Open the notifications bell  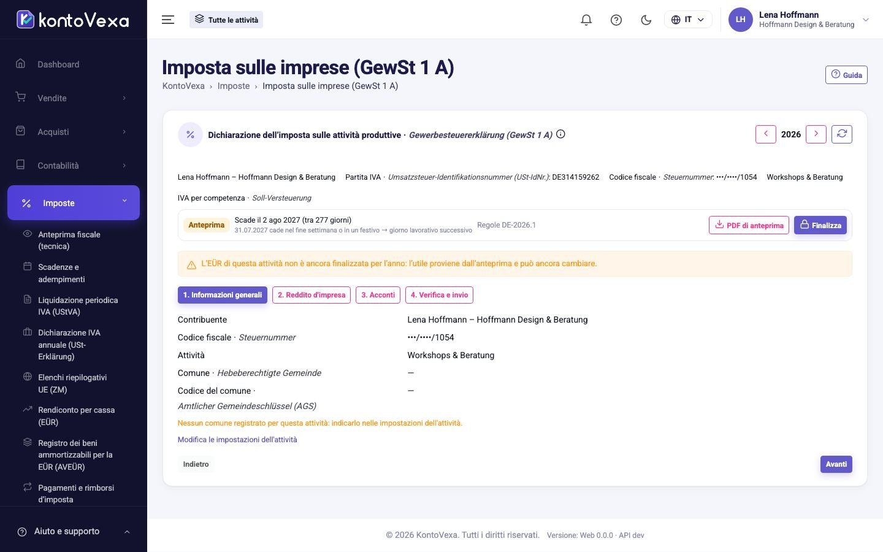coord(586,20)
